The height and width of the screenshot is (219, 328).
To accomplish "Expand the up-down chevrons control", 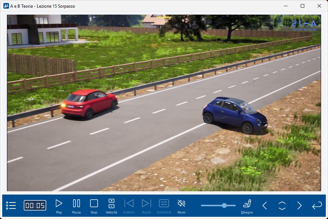I will 282,205.
